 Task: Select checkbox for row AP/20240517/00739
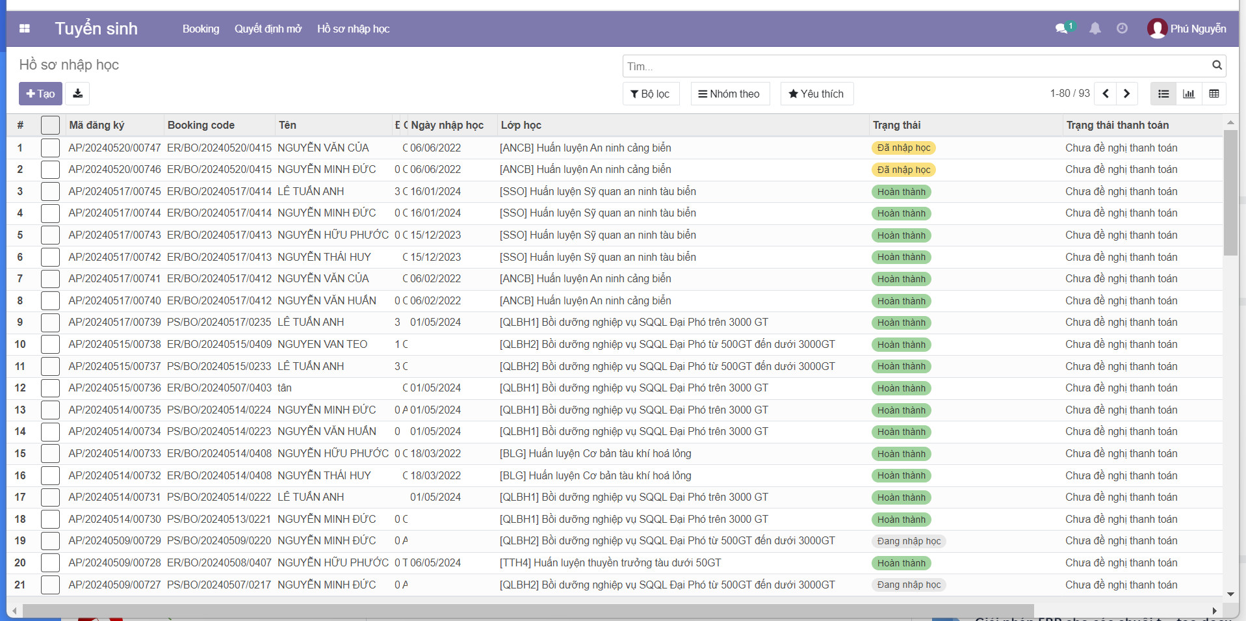pos(50,323)
